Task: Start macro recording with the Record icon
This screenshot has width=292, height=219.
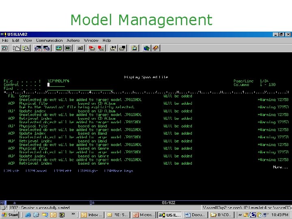Action: pos(92,48)
